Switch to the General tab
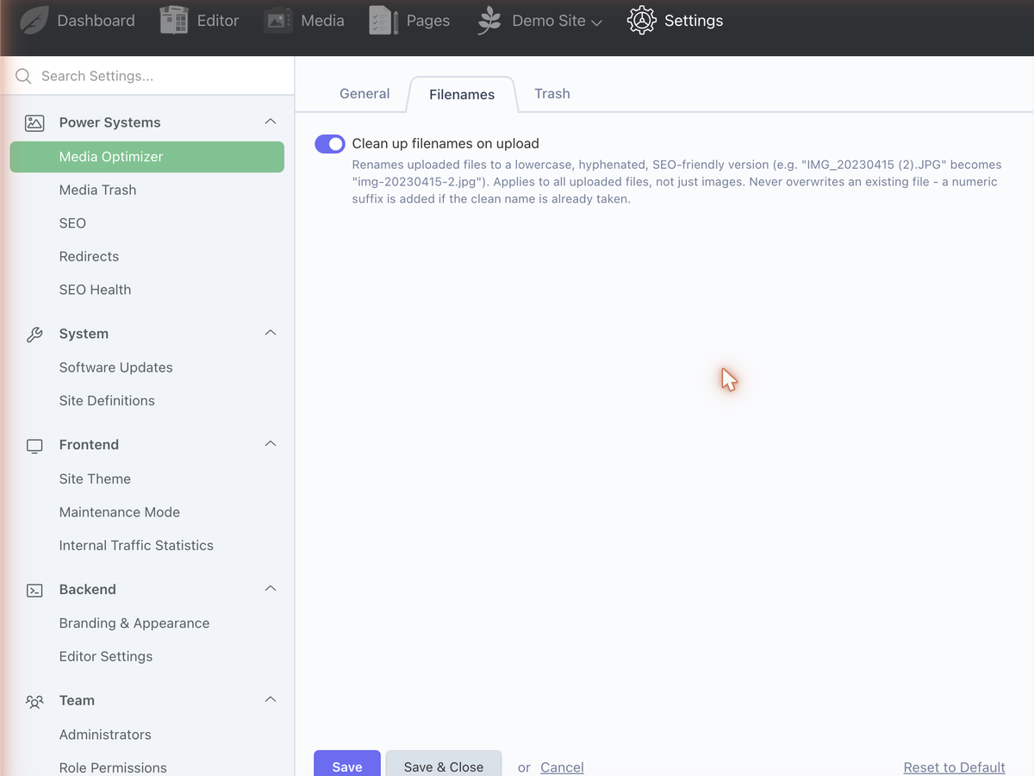The height and width of the screenshot is (776, 1034). (364, 93)
